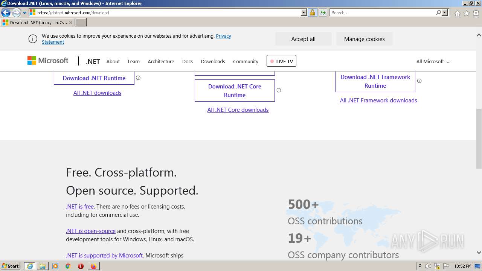Click Download .NET Core Runtime button
482x271 pixels.
(x=235, y=91)
